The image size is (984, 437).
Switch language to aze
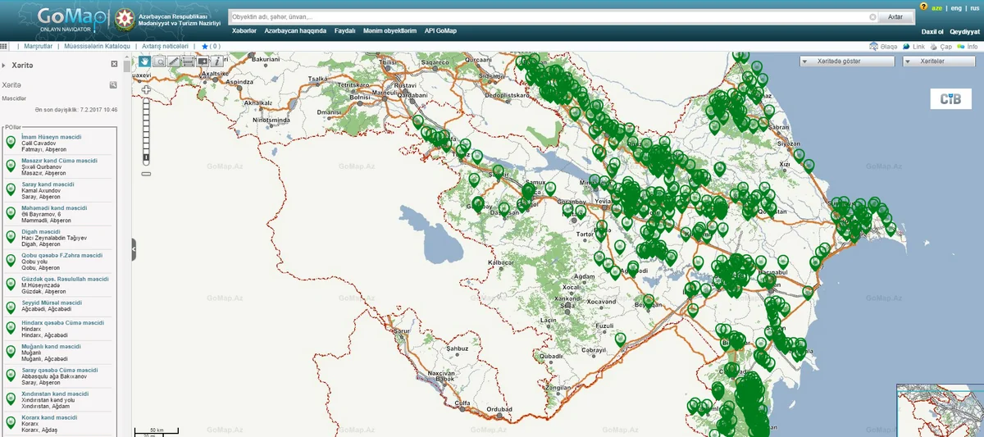point(937,7)
